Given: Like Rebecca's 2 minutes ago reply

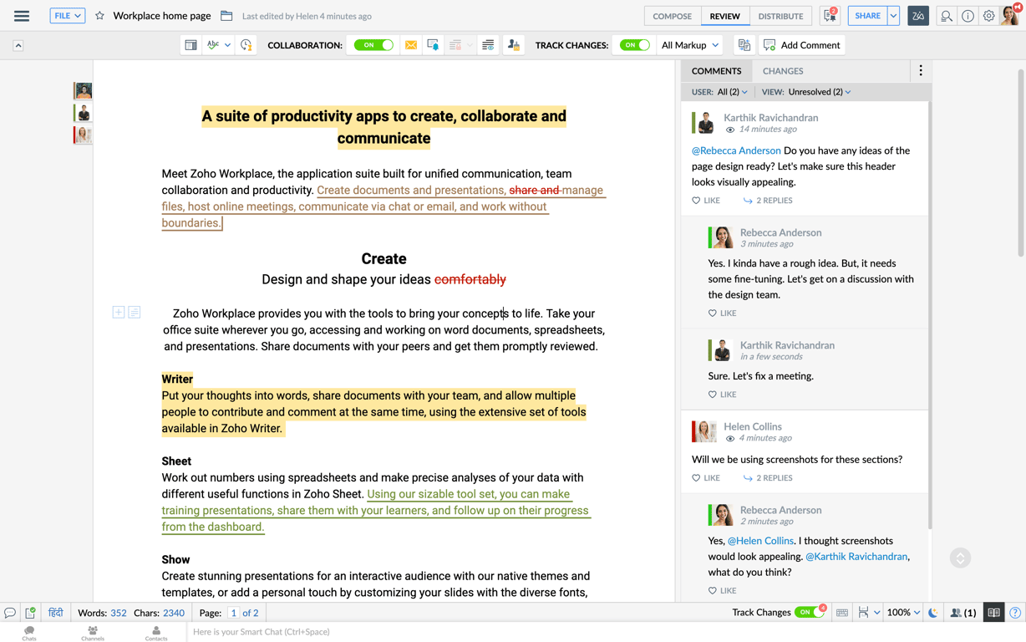Looking at the screenshot, I should (723, 590).
